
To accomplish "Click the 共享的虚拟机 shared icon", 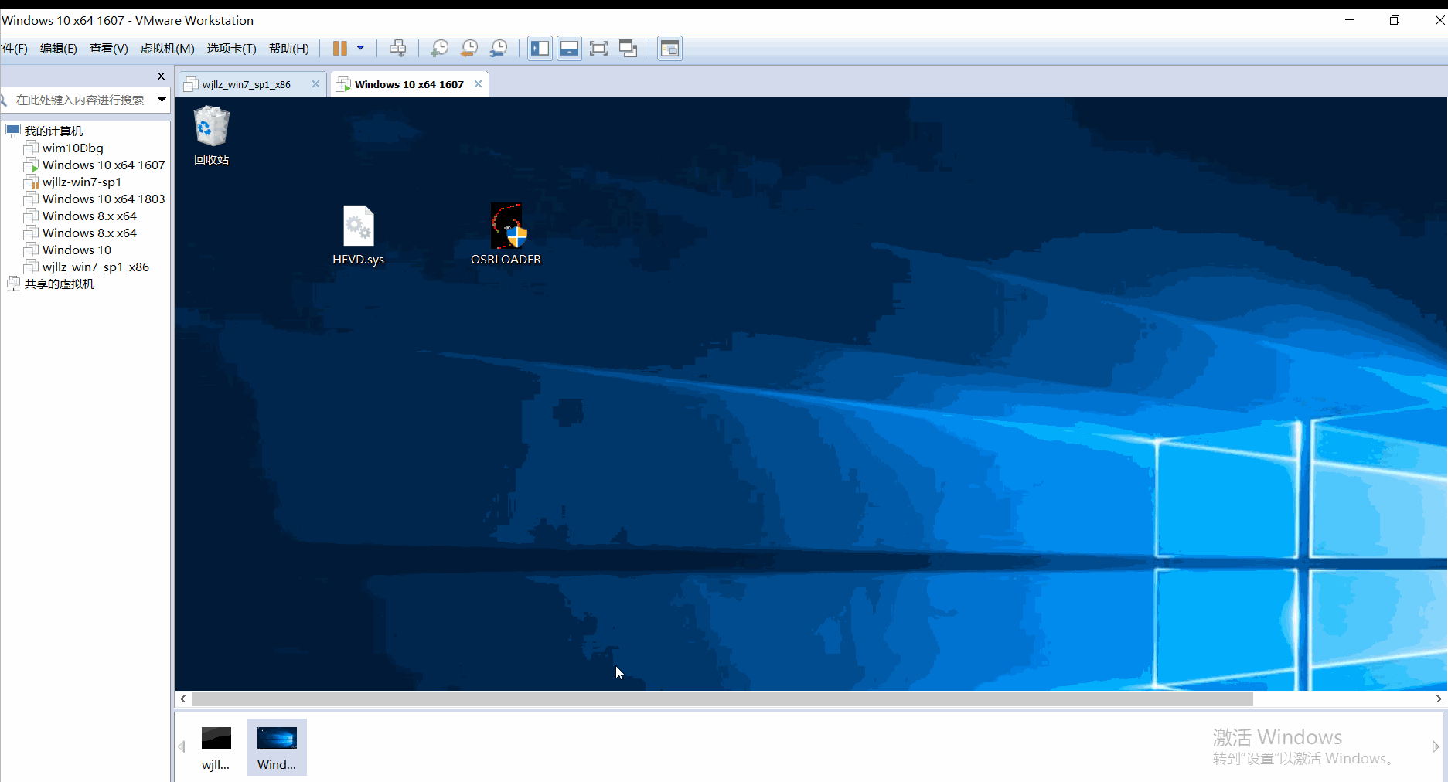I will pyautogui.click(x=13, y=284).
